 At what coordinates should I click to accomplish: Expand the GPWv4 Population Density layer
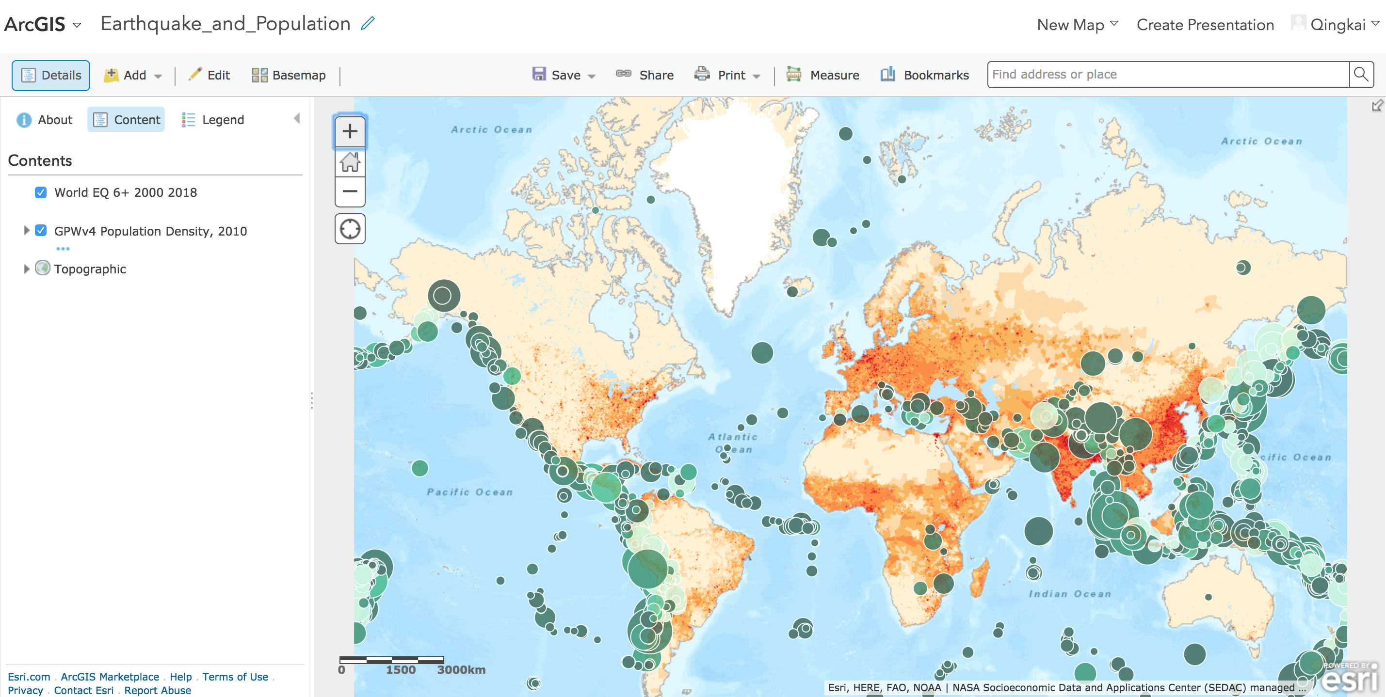[26, 231]
